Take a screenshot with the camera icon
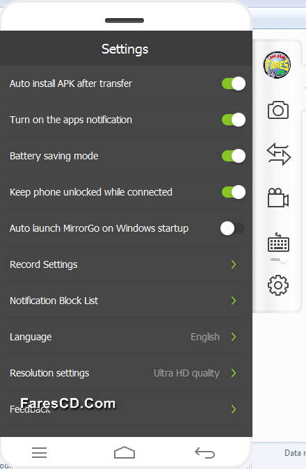This screenshot has width=306, height=469. tap(278, 110)
